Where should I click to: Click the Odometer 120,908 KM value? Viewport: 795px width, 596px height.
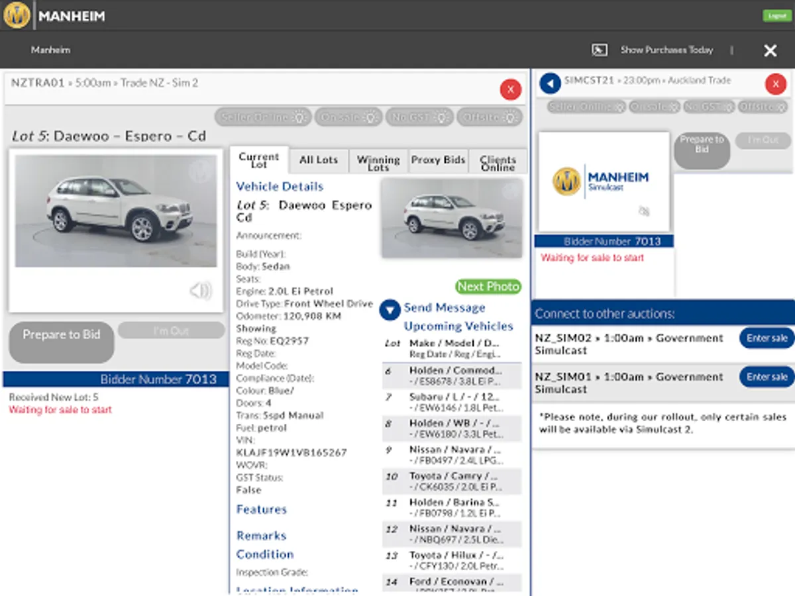(x=311, y=317)
